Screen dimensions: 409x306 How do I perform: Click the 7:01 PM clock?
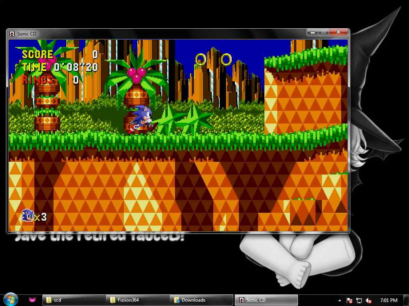389,300
